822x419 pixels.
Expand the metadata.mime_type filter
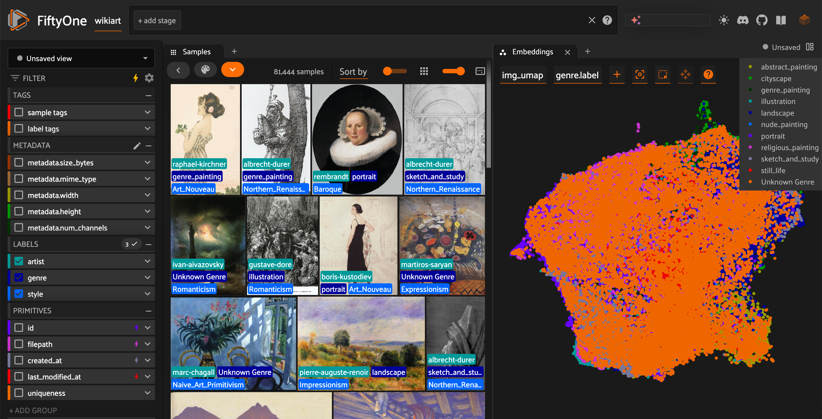(147, 179)
